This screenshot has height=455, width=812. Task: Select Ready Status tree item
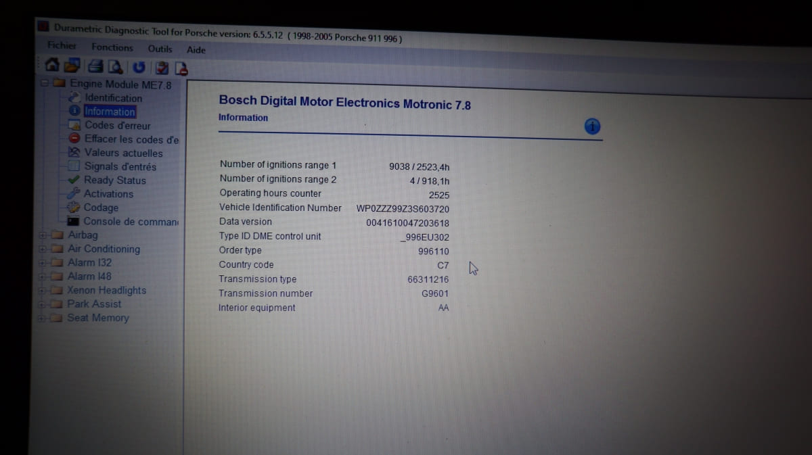[x=114, y=181]
